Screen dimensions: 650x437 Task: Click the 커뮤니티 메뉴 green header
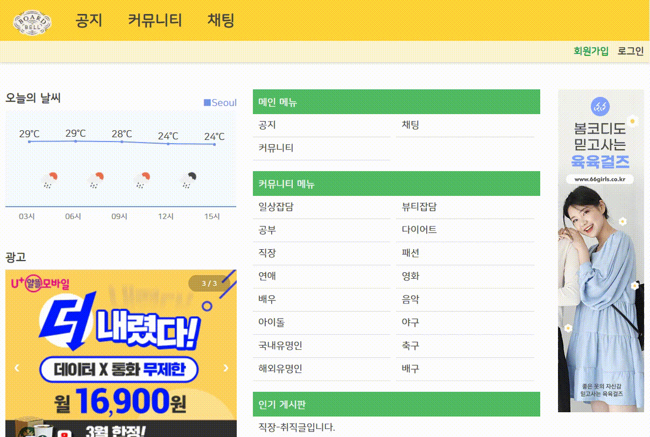pyautogui.click(x=397, y=184)
